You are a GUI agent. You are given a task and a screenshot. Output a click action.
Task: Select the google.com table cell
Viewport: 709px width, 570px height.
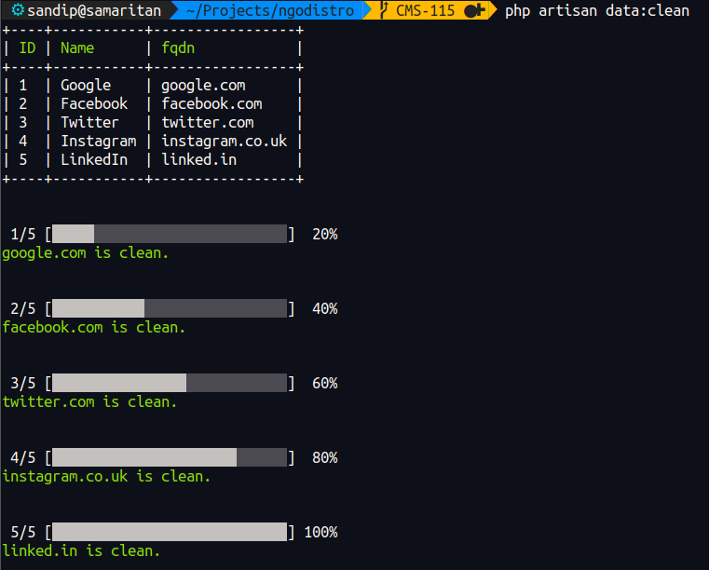pyautogui.click(x=203, y=86)
